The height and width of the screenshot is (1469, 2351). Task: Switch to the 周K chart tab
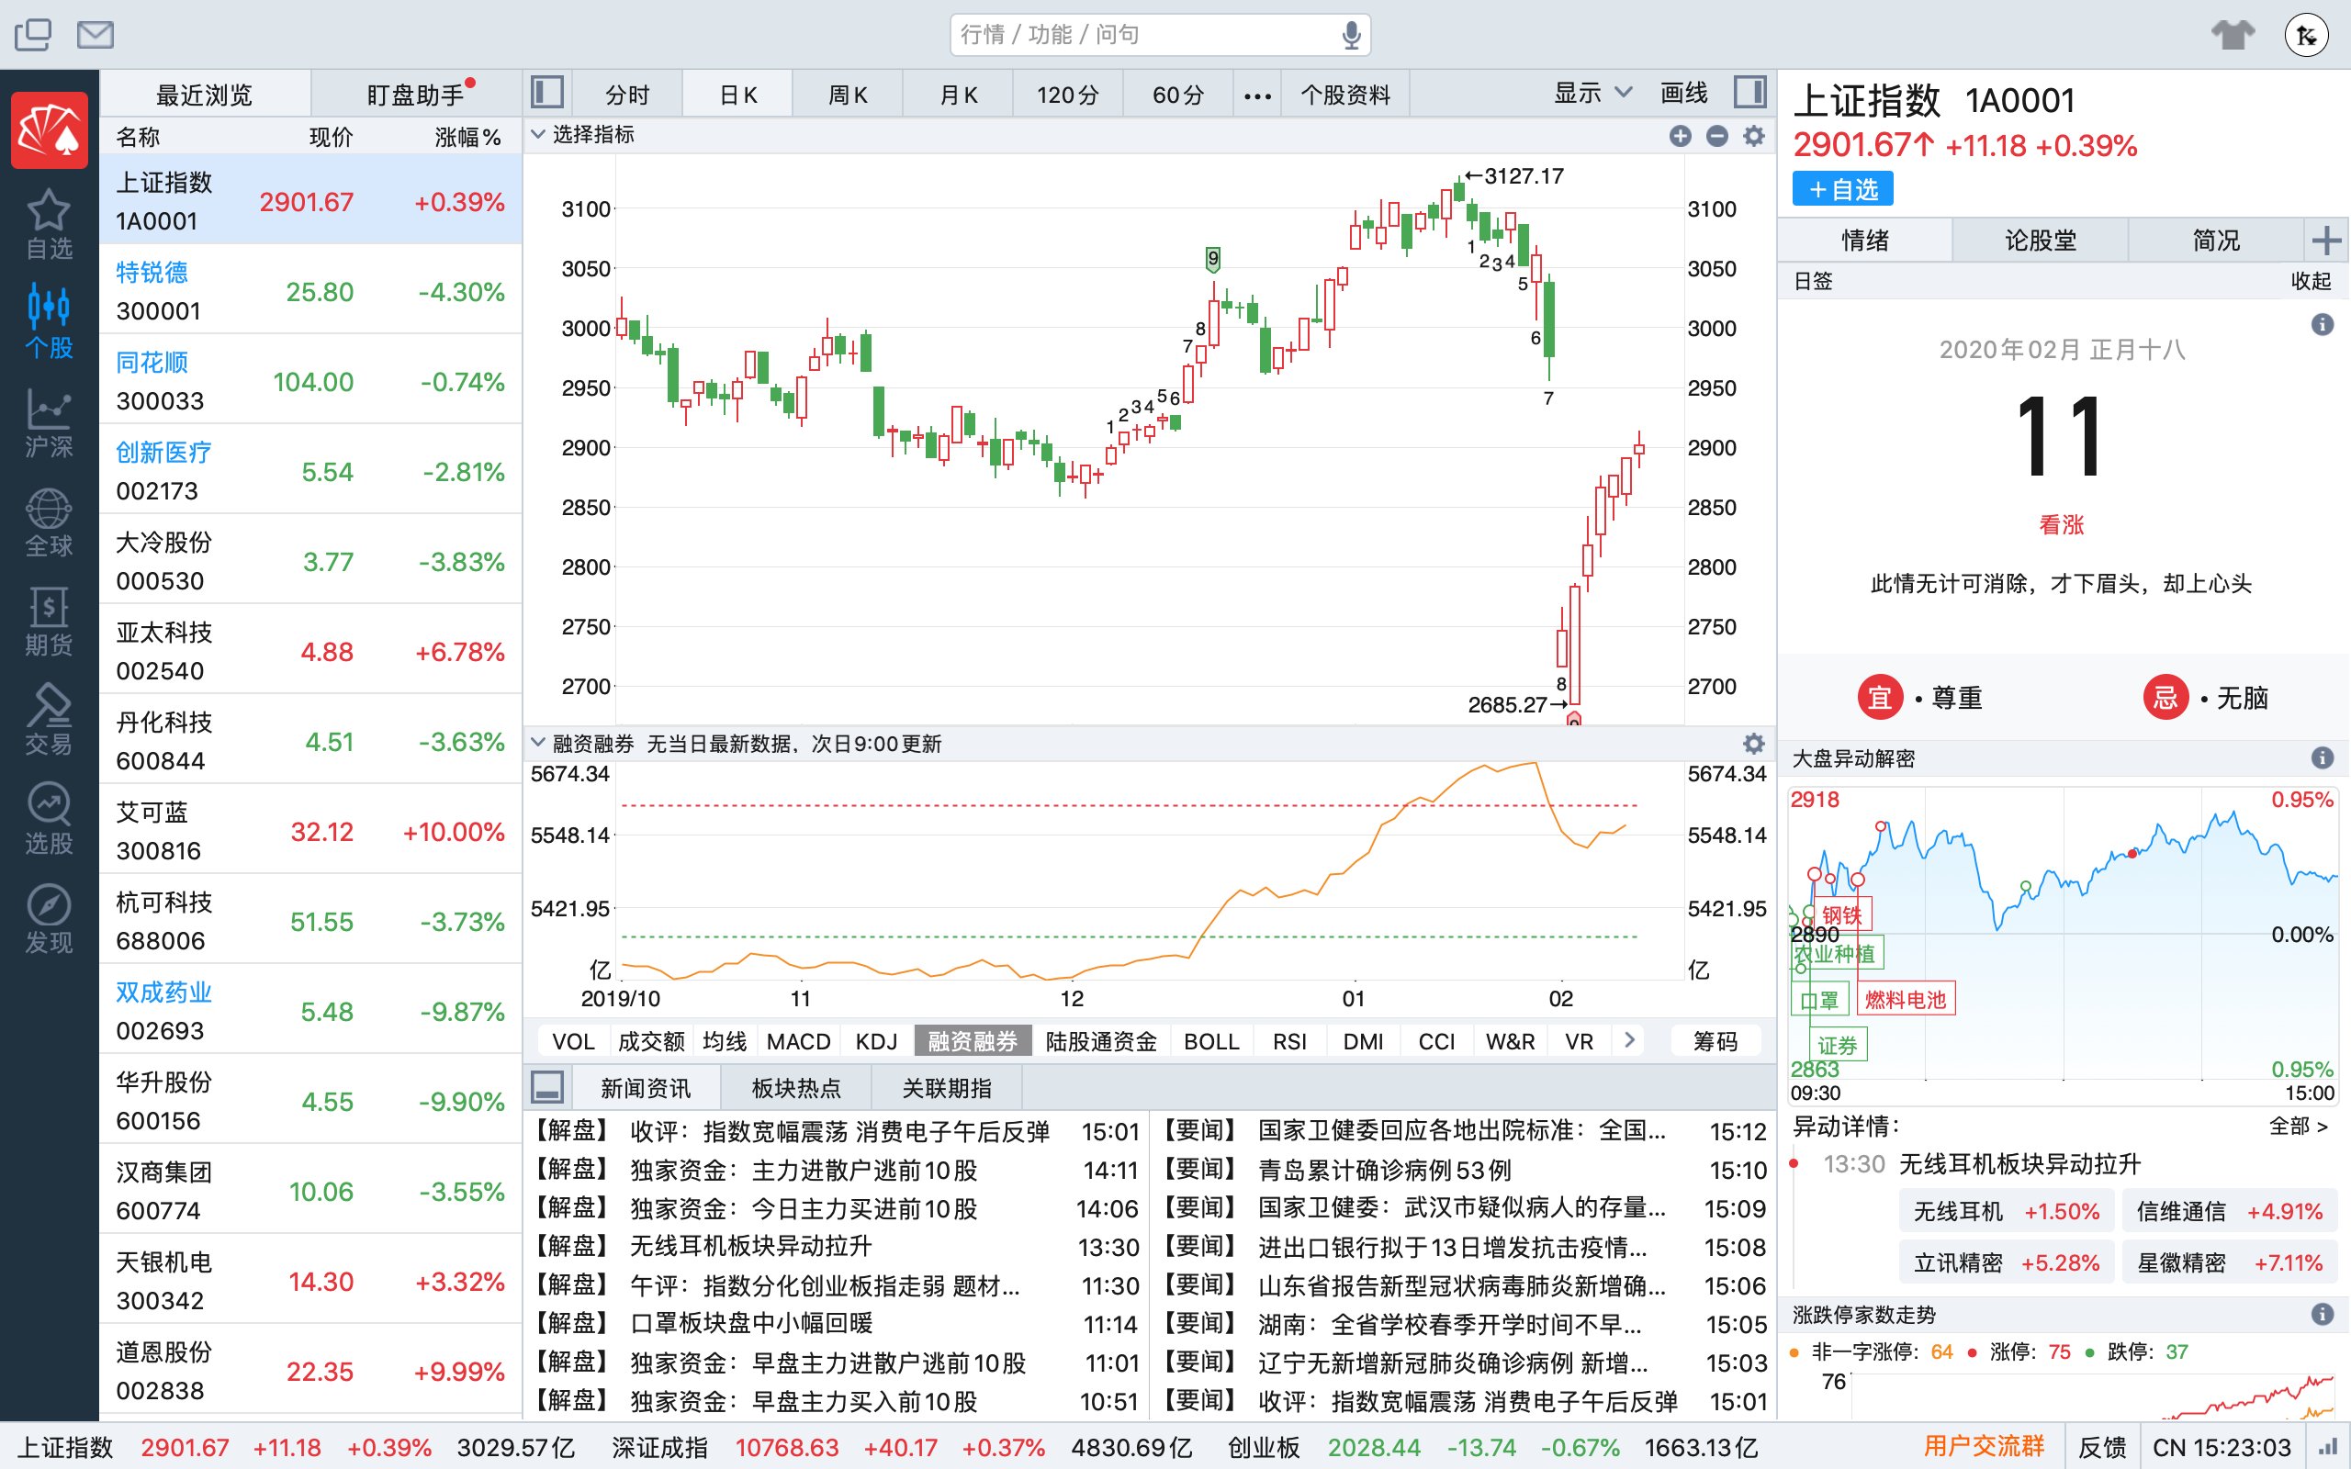click(x=847, y=95)
